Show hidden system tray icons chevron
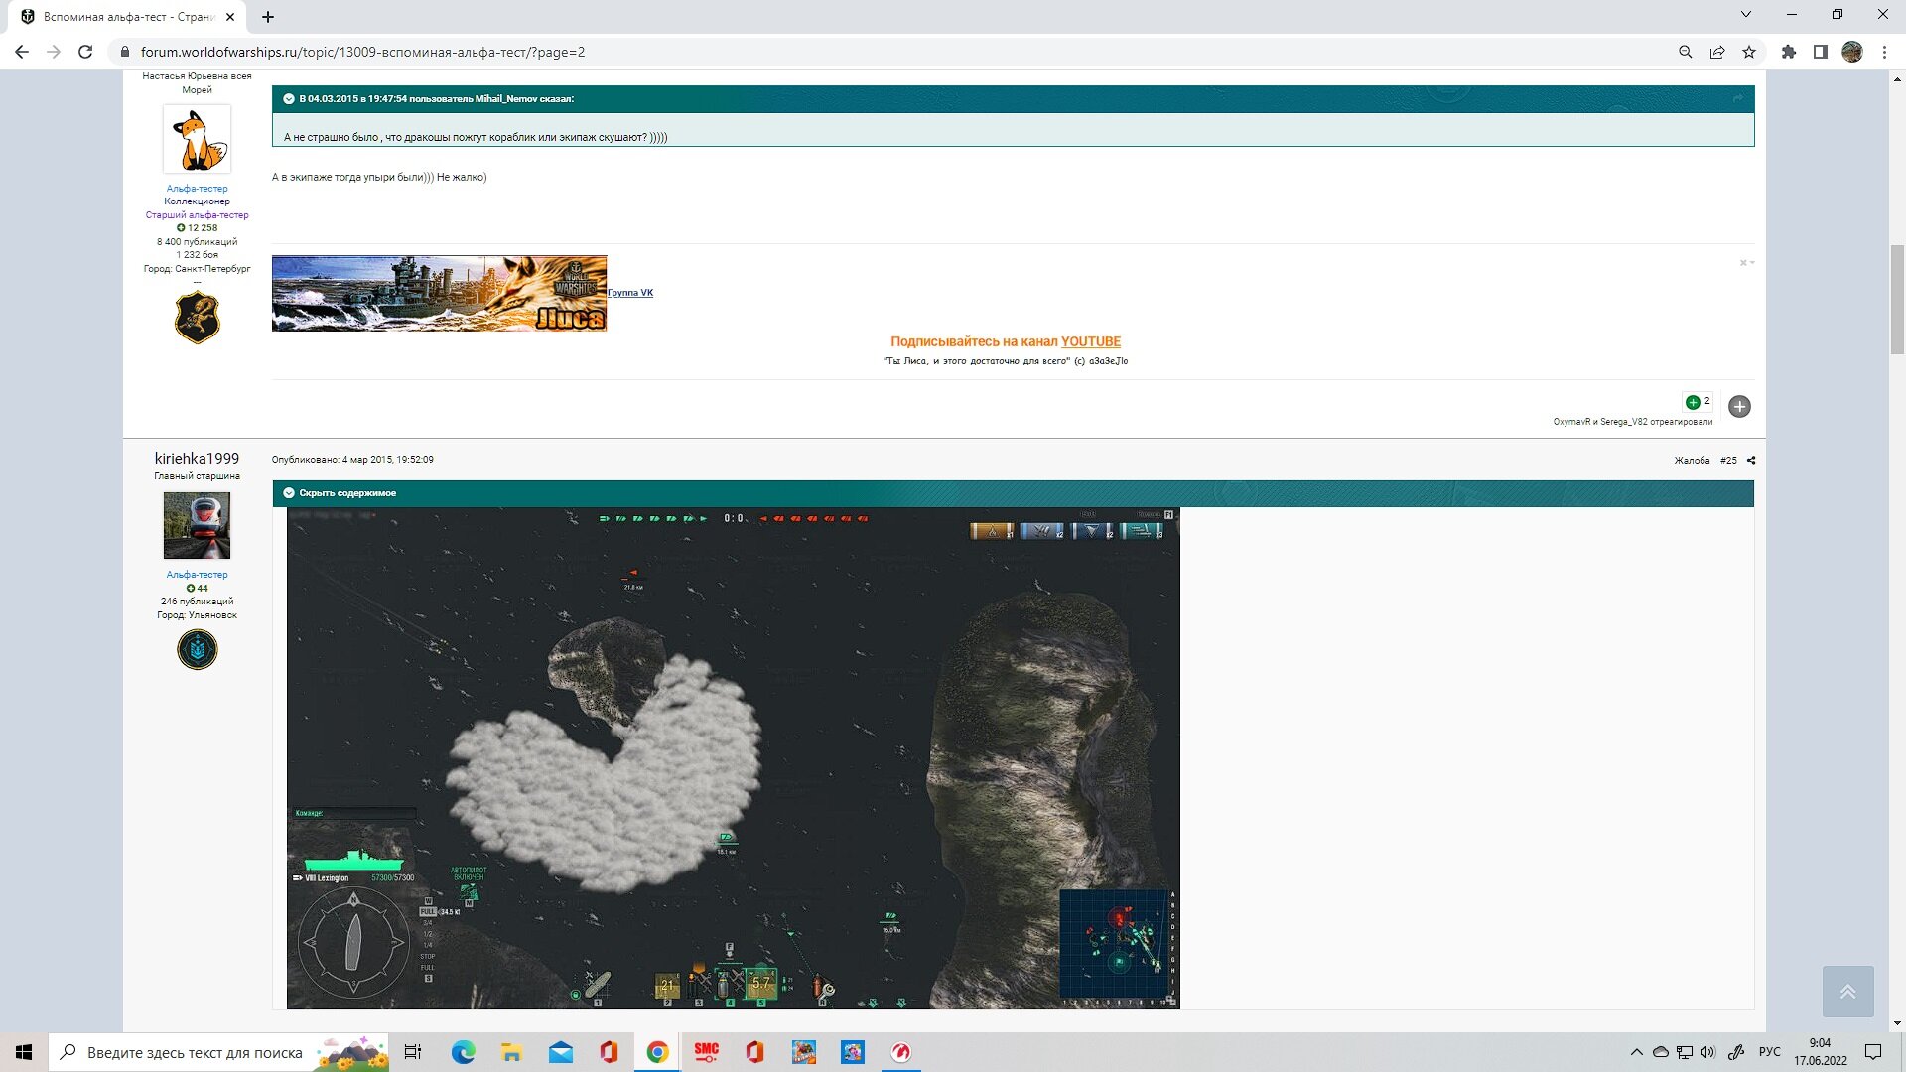Image resolution: width=1906 pixels, height=1072 pixels. pos(1636,1052)
